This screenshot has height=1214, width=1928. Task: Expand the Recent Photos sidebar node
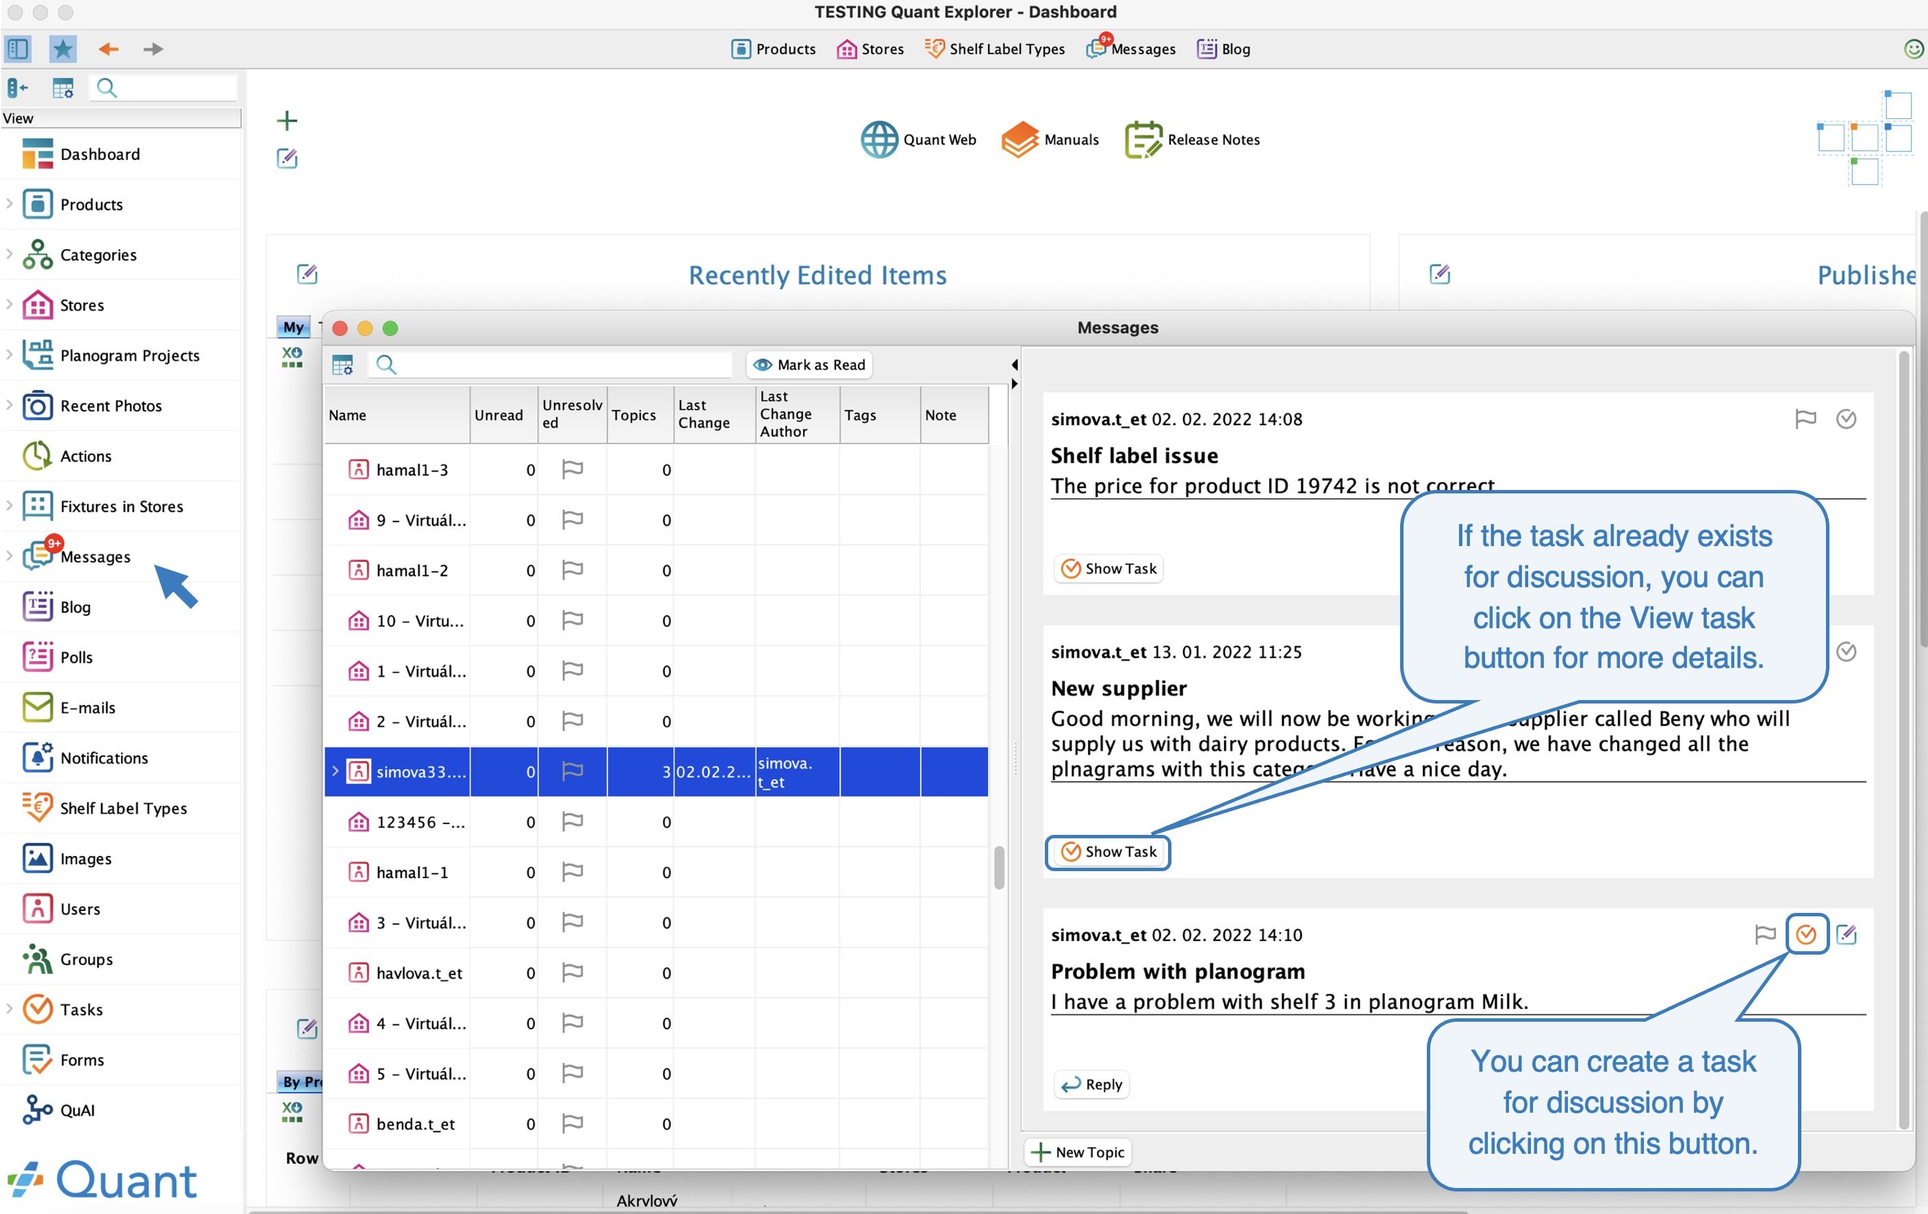coord(9,406)
